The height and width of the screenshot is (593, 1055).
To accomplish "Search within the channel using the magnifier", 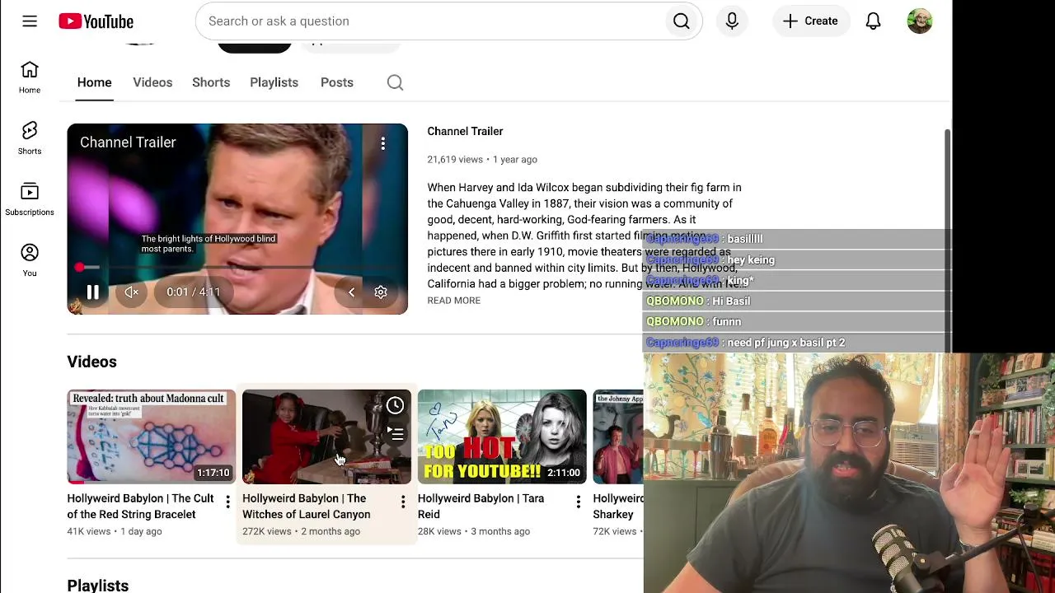I will click(x=395, y=82).
